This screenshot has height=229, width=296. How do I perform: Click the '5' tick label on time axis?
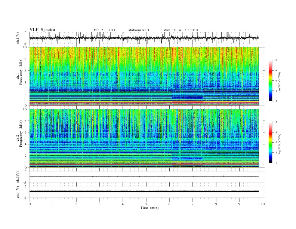[146, 204]
